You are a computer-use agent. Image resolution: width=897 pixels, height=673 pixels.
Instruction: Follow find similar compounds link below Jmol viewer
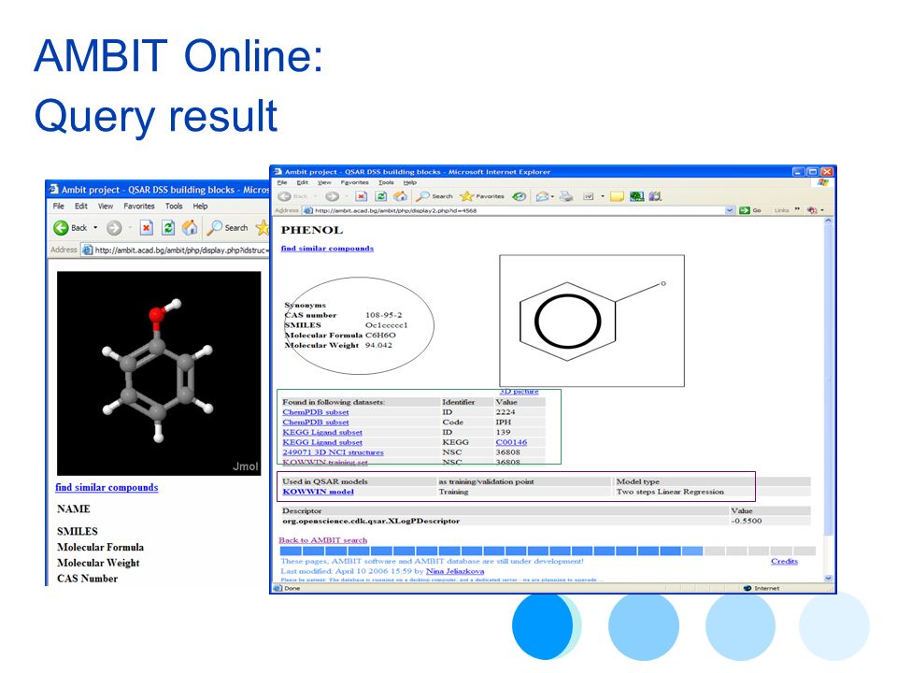(107, 488)
